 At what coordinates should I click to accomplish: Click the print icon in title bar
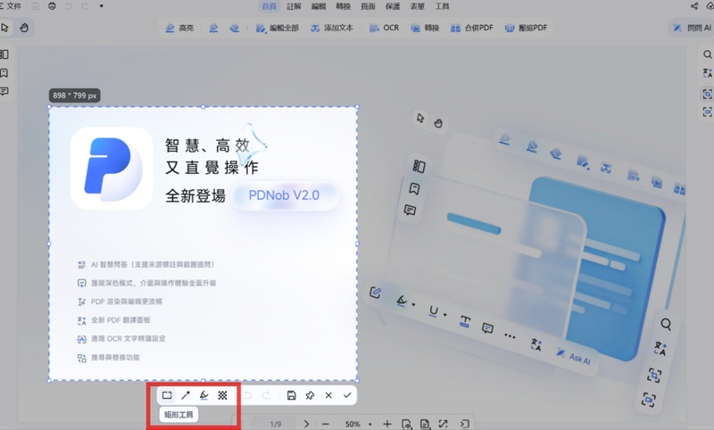[52, 6]
